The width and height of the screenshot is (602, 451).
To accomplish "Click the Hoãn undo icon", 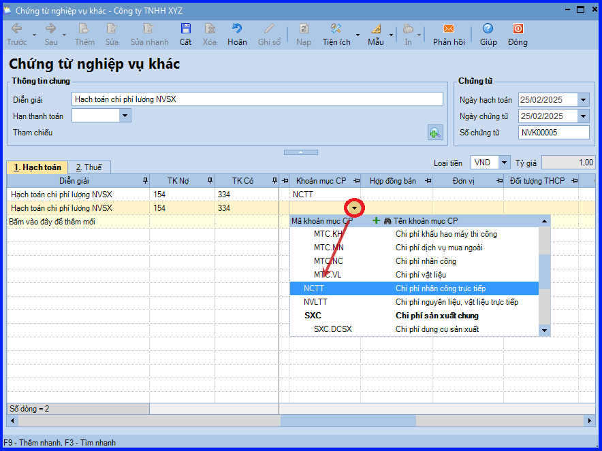I will pyautogui.click(x=237, y=29).
